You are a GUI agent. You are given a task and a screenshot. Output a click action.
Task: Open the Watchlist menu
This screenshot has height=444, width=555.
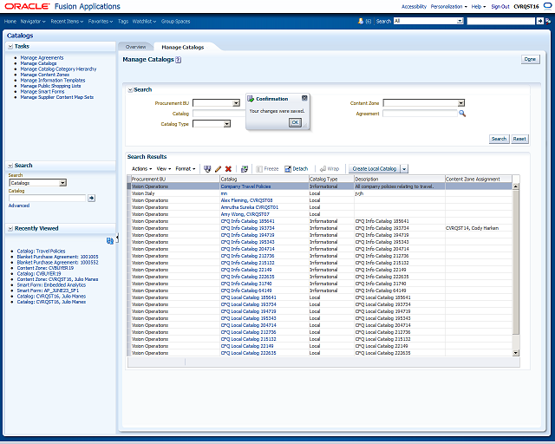[x=144, y=21]
